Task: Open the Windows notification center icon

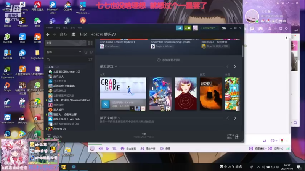Action: (299, 167)
